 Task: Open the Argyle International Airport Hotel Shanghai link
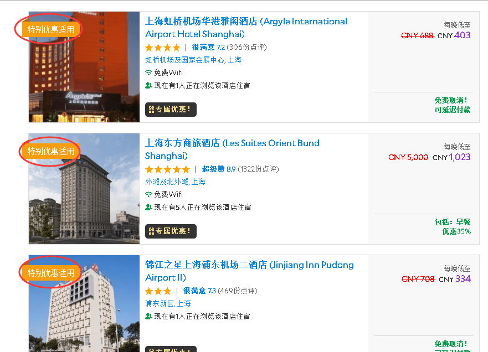pos(246,28)
